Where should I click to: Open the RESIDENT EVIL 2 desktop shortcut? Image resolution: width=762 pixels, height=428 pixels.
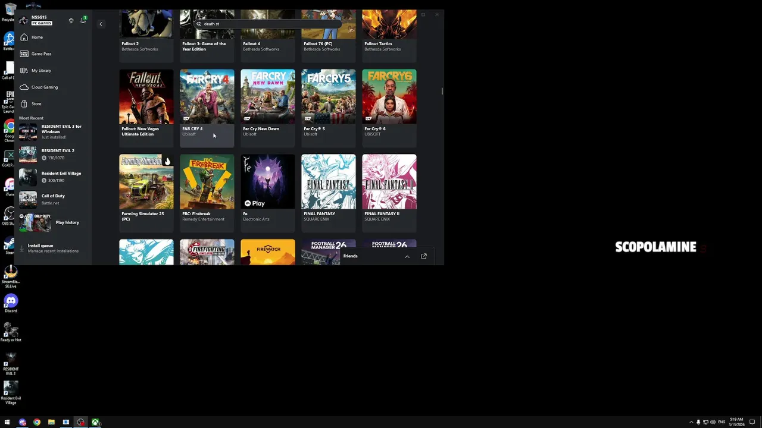[11, 363]
